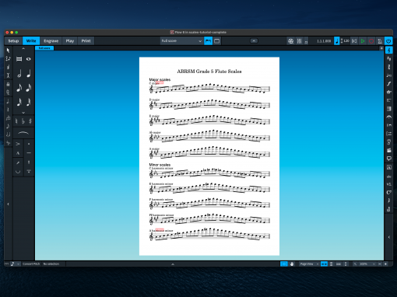
Task: Start playback with green play button
Action: pyautogui.click(x=363, y=41)
